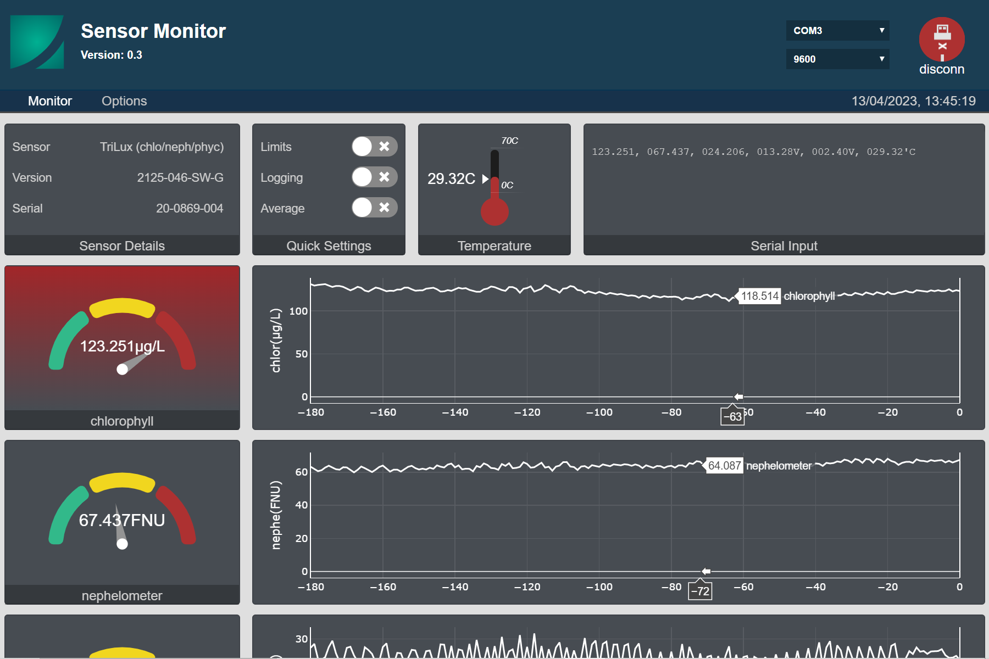Expand the 9600 baud rate dropdown

(x=837, y=59)
